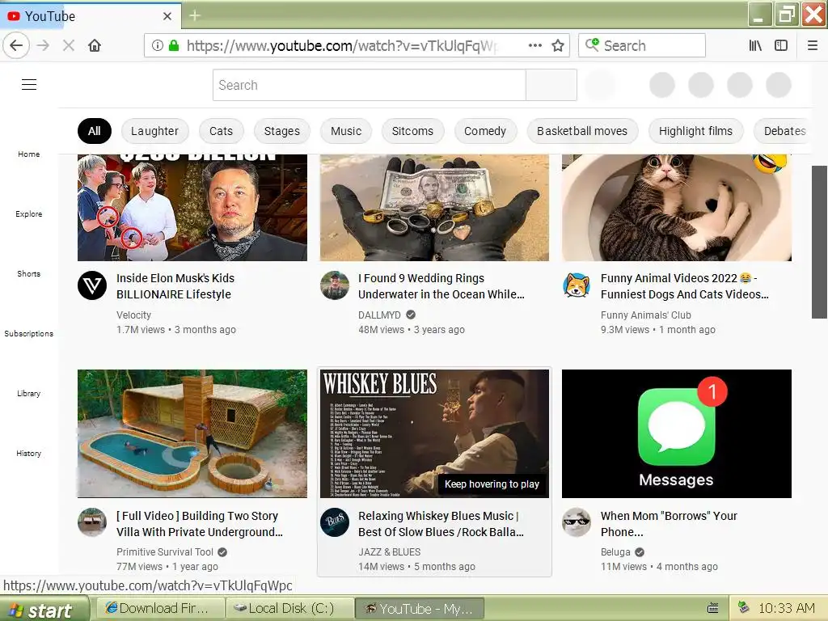Click the green padlock security icon
828x621 pixels.
[174, 45]
